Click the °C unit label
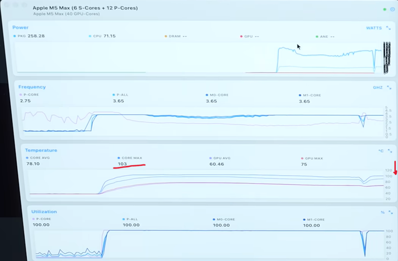Viewport: 398px width, 261px height. tap(381, 151)
